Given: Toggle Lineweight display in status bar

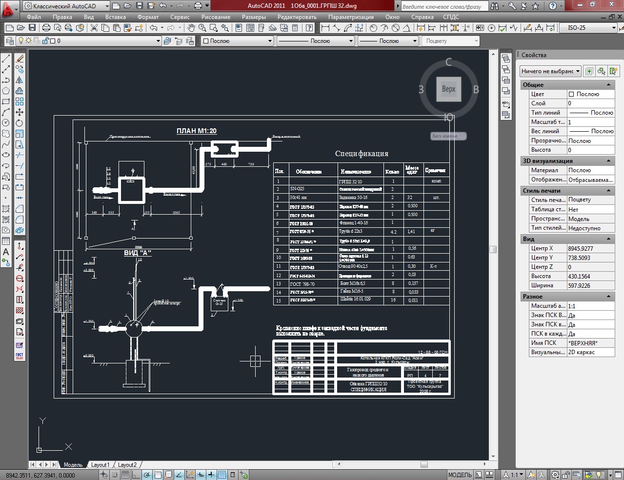Looking at the screenshot, I should point(211,475).
